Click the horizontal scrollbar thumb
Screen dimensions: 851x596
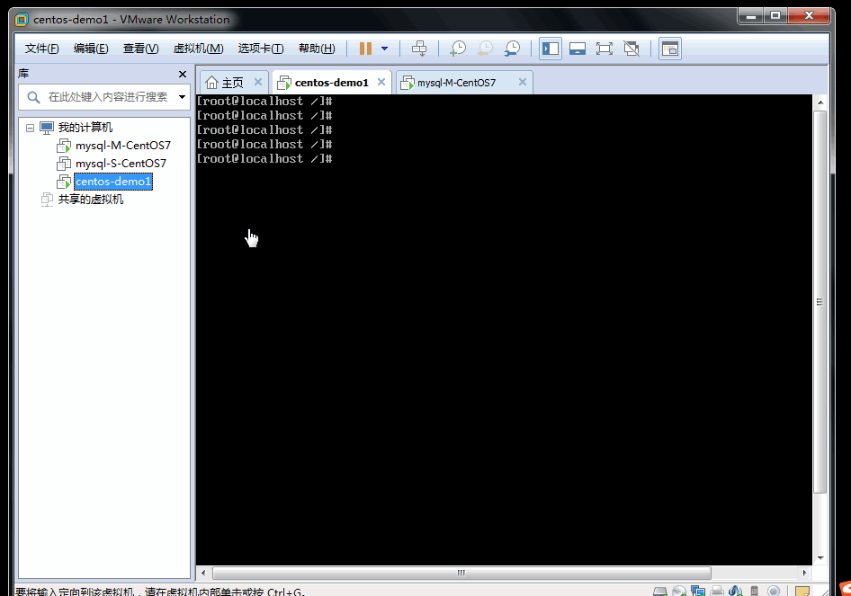461,573
